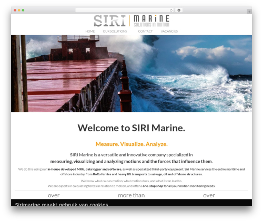This screenshot has height=222, width=263.
Task: Minimize window with yellow button
Action: 19,10
